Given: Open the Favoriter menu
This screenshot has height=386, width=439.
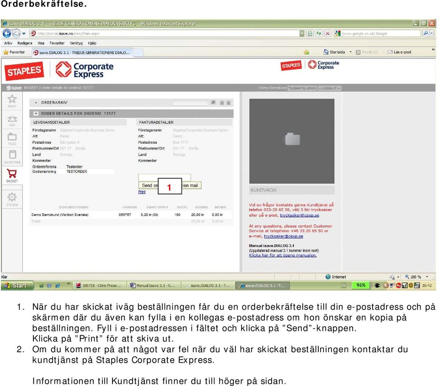Looking at the screenshot, I should [x=57, y=43].
